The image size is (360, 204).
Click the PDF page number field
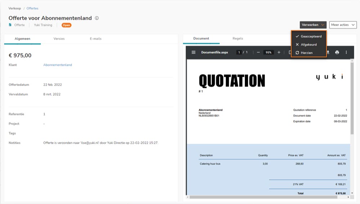[x=239, y=52]
